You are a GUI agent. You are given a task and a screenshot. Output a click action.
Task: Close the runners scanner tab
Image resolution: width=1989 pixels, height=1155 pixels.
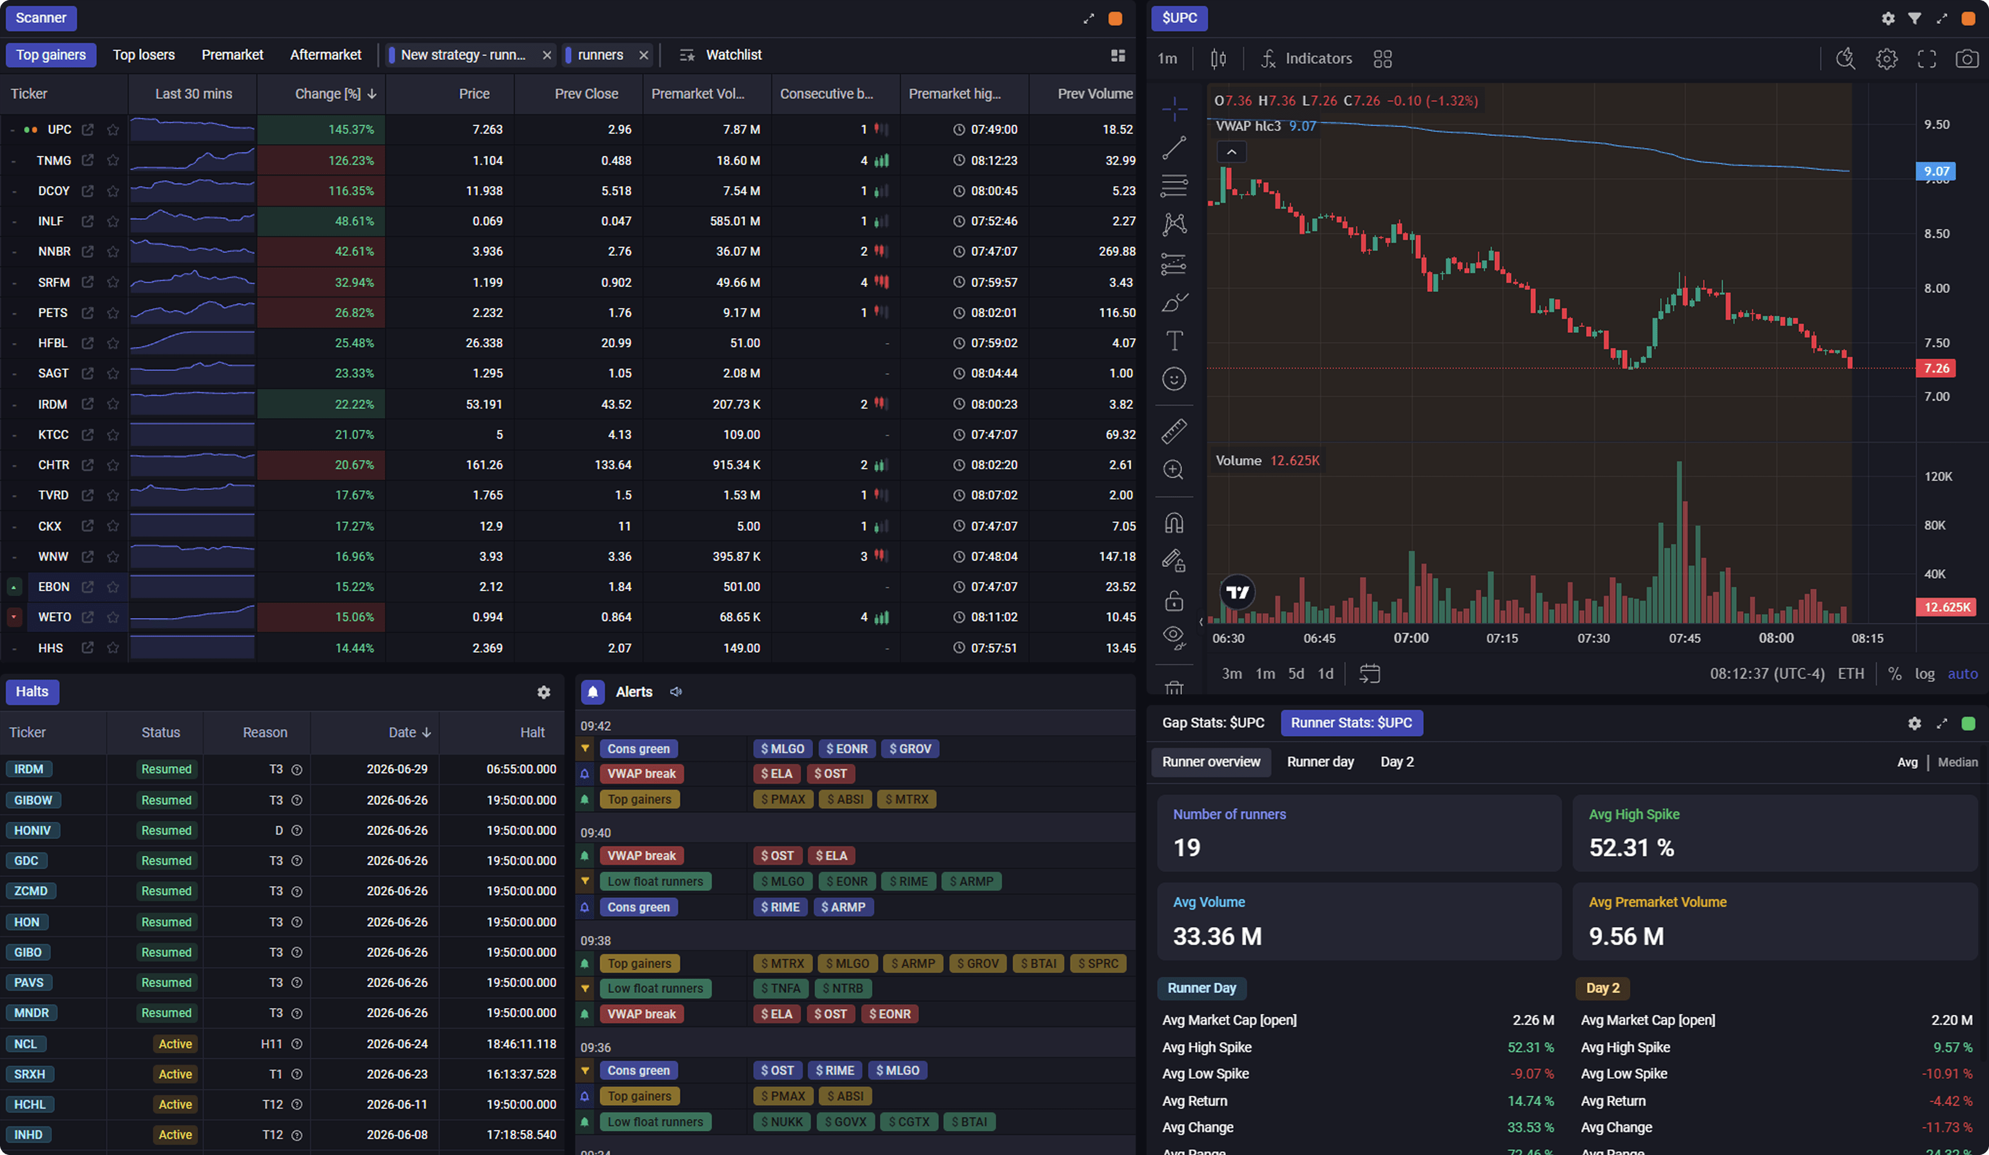click(x=643, y=55)
